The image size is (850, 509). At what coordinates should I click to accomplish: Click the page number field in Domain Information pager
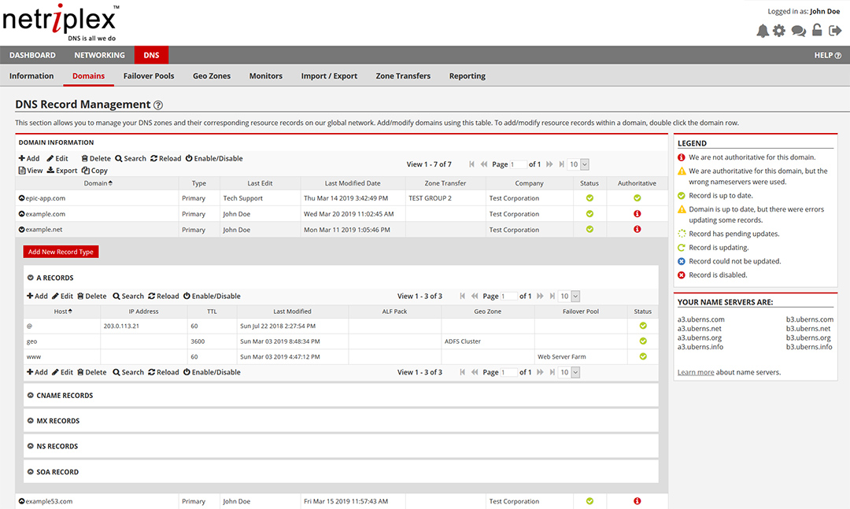[x=518, y=164]
